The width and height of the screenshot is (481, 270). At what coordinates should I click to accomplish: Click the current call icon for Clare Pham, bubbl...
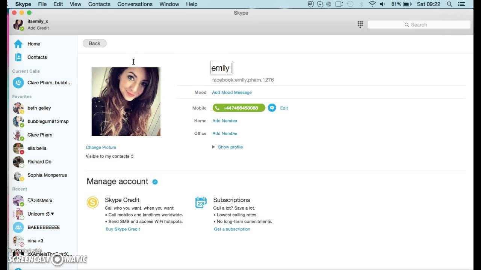point(18,82)
